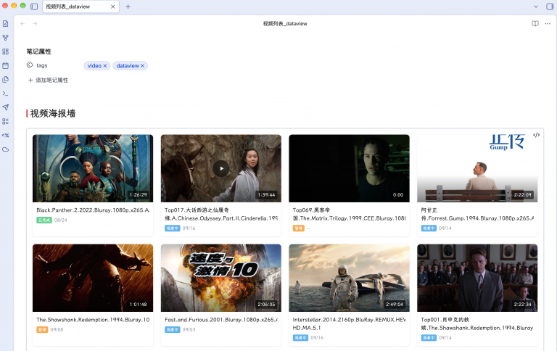Play the Chinese Odyssey video

[221, 168]
